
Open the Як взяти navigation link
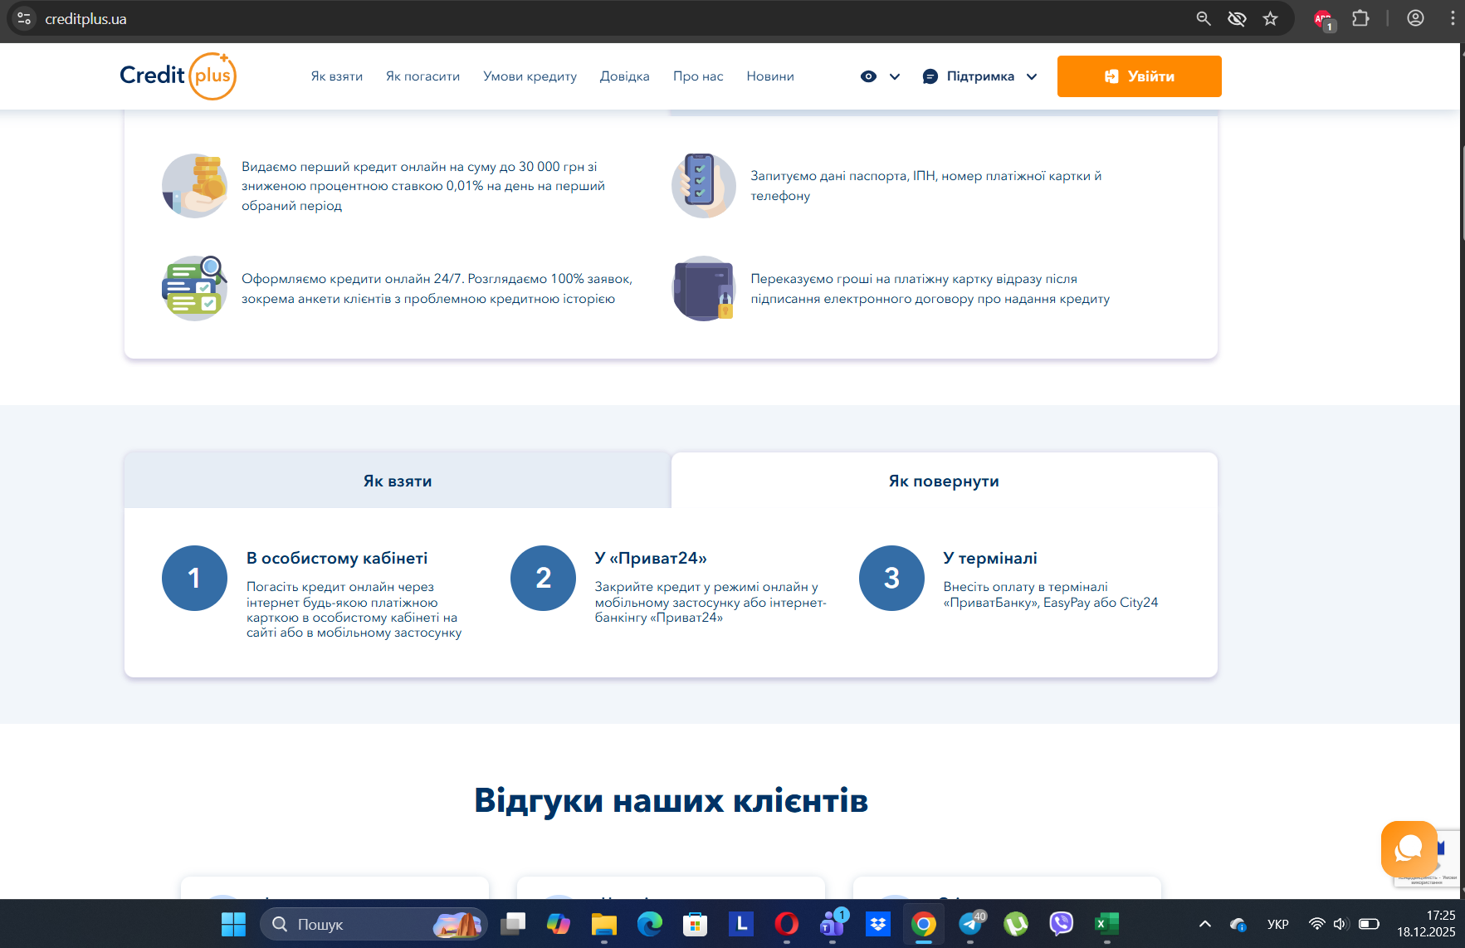[x=337, y=76]
